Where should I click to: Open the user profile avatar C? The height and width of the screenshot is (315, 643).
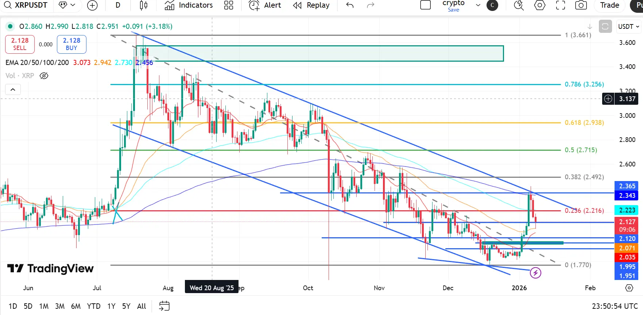tap(492, 5)
